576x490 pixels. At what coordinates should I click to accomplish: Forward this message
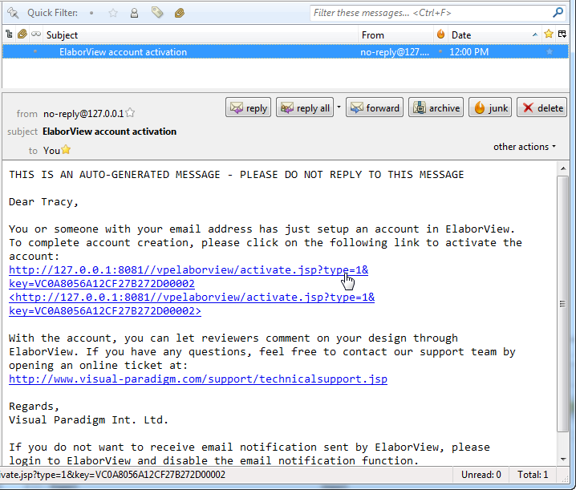tap(375, 107)
